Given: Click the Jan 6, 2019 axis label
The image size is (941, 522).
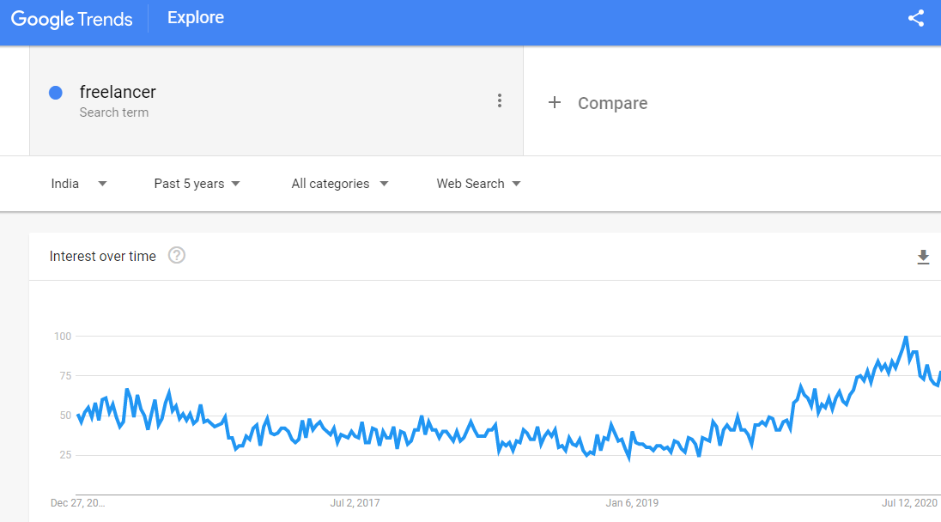Looking at the screenshot, I should (632, 503).
